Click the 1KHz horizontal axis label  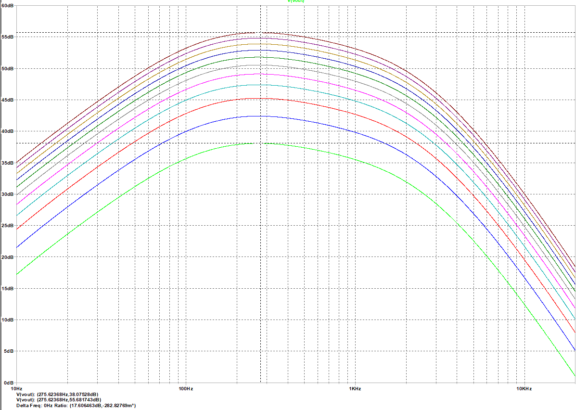coord(355,388)
